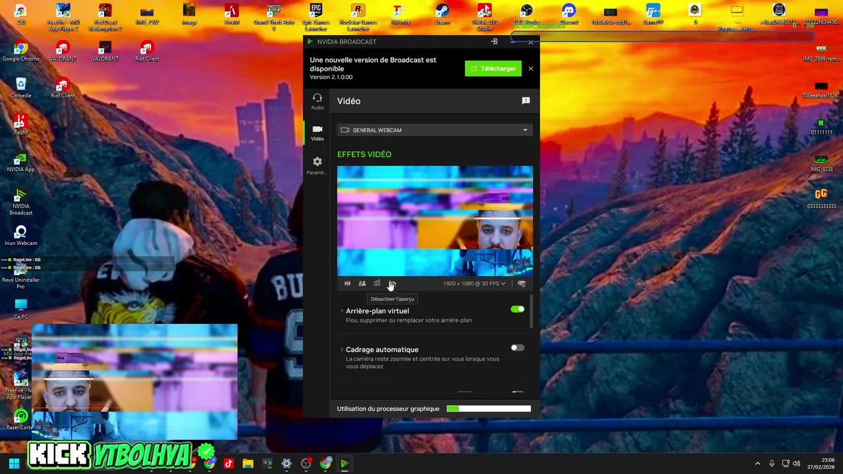Click the people comparison icon under preview

pos(362,284)
